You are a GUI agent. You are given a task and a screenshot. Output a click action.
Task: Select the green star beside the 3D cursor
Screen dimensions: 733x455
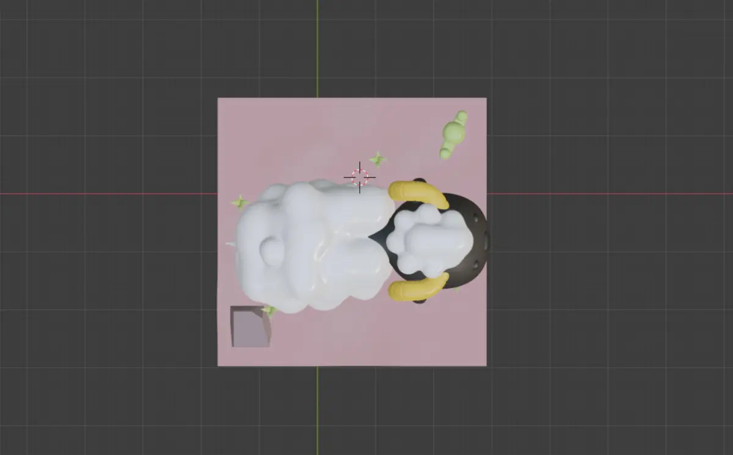378,160
